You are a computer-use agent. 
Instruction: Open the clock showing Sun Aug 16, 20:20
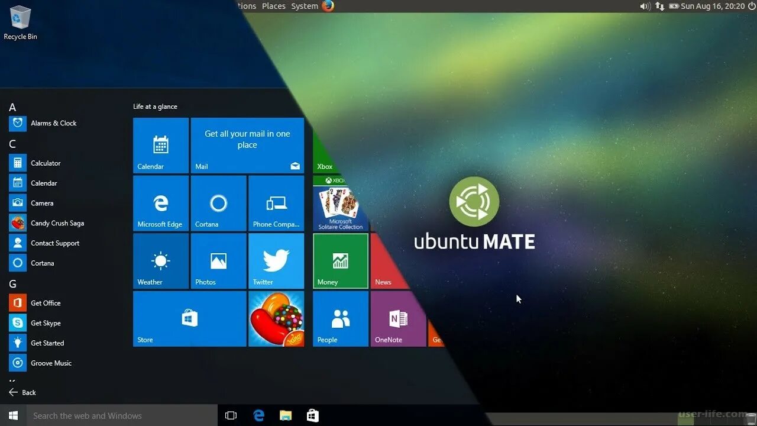(713, 6)
